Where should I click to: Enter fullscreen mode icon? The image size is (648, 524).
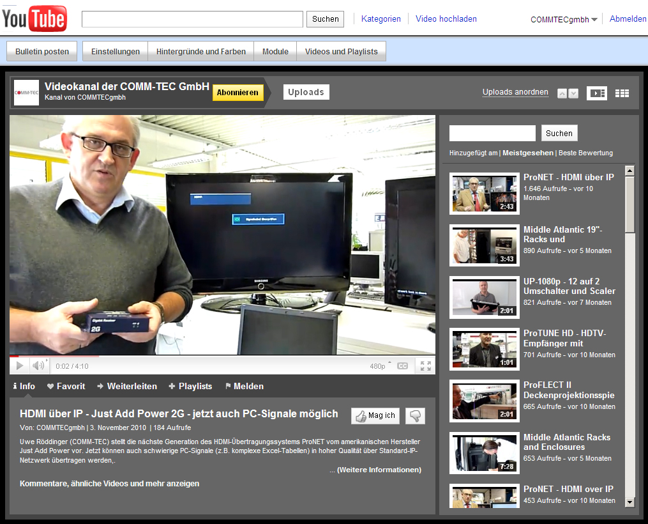tap(425, 366)
